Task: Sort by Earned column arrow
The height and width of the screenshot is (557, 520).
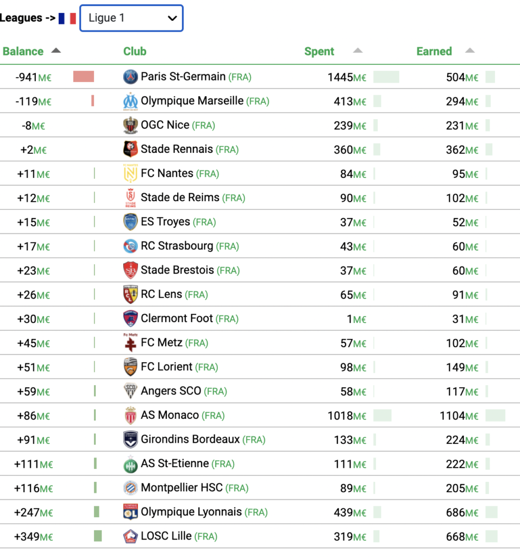Action: point(470,51)
